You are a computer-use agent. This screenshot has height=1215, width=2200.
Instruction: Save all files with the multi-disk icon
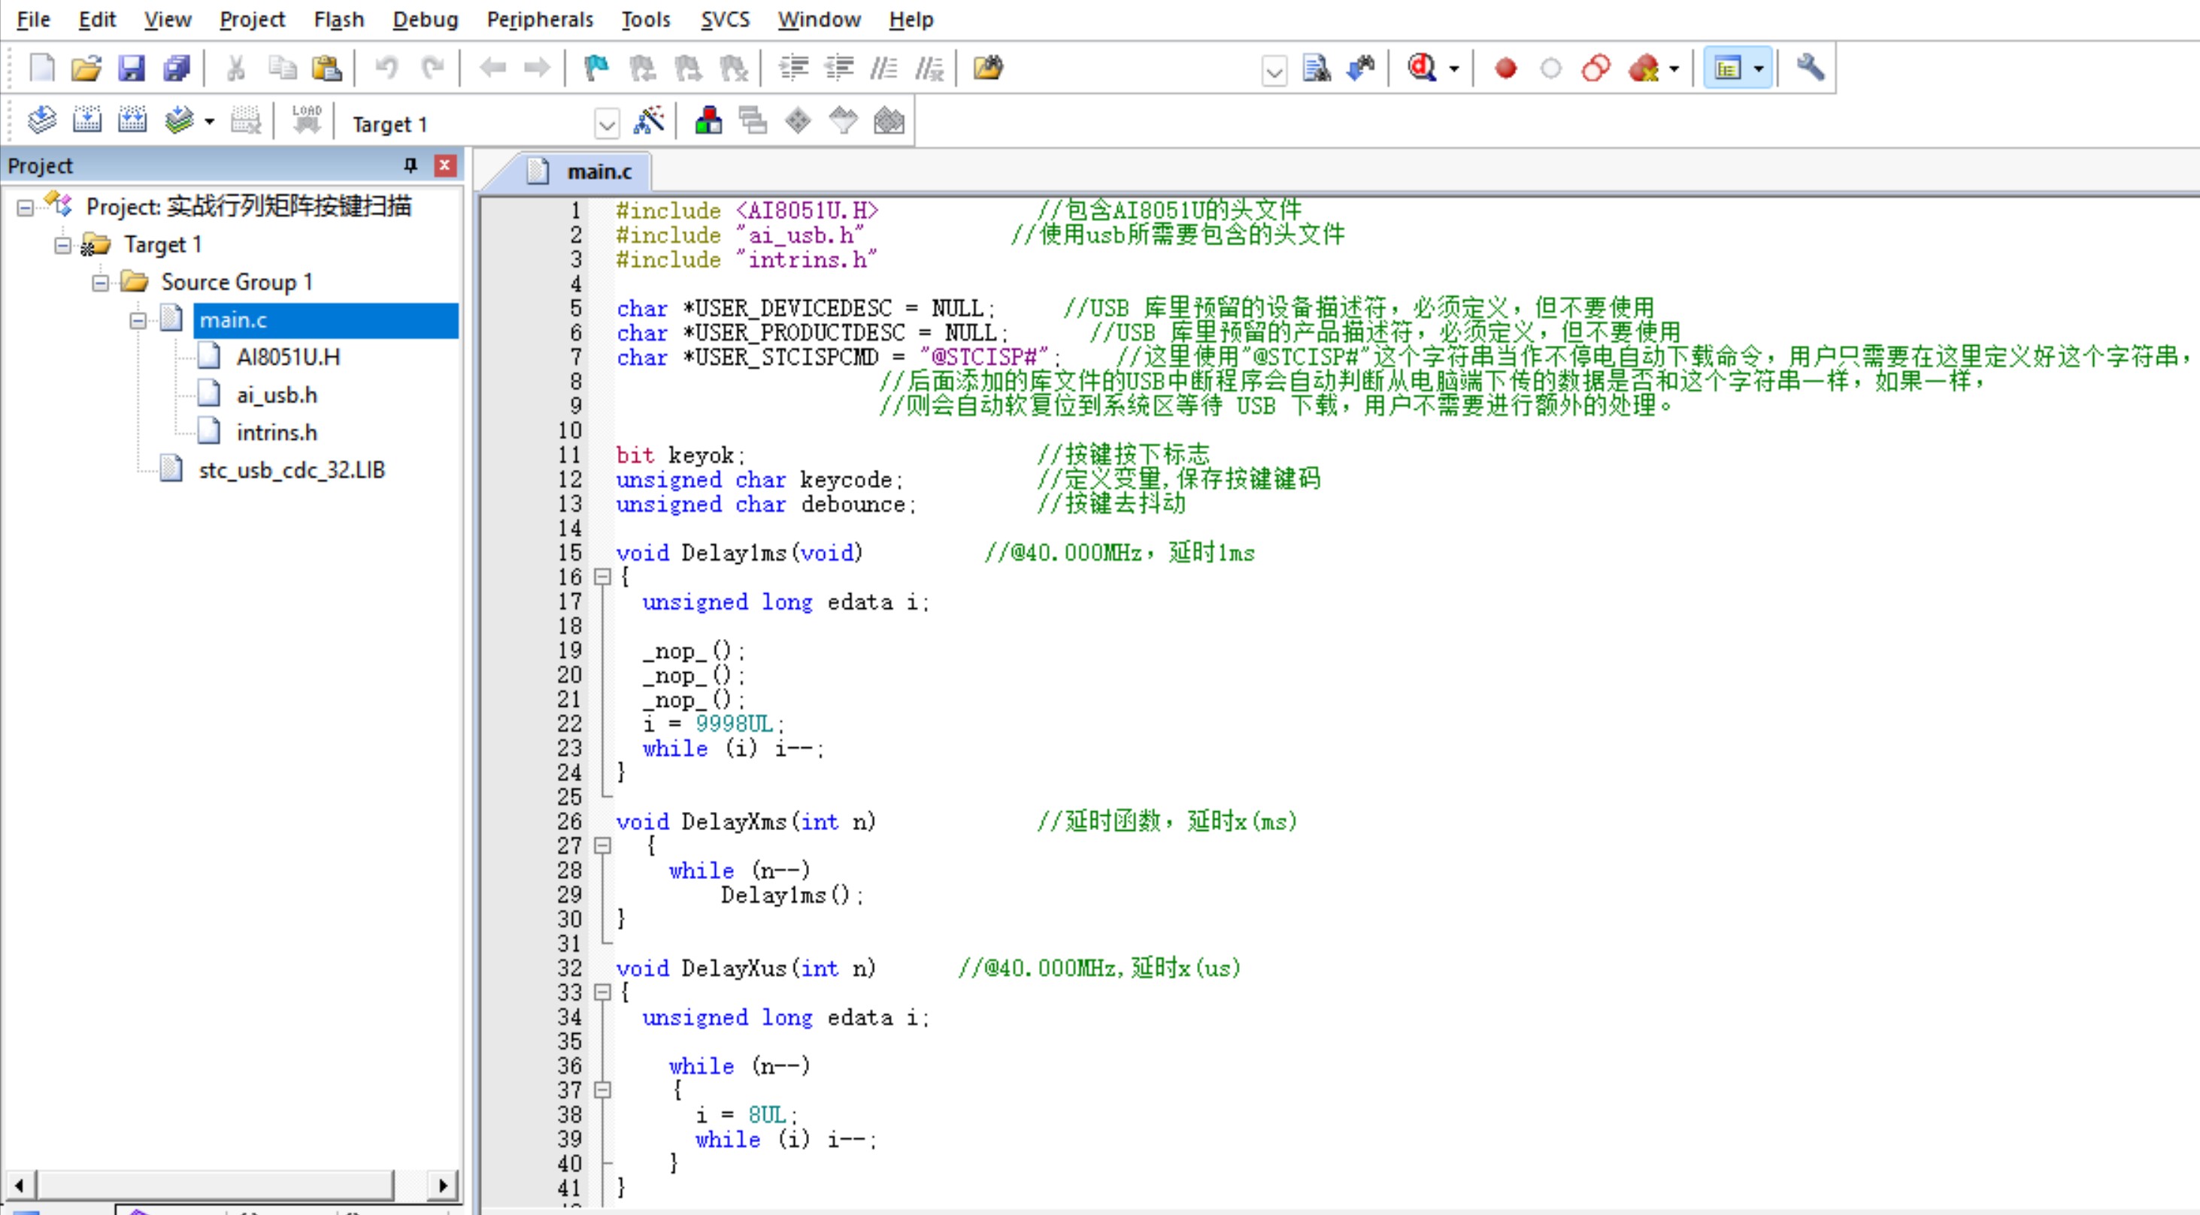(x=176, y=68)
